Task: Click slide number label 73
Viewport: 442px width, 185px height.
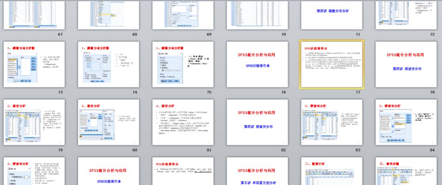Action: [60, 92]
